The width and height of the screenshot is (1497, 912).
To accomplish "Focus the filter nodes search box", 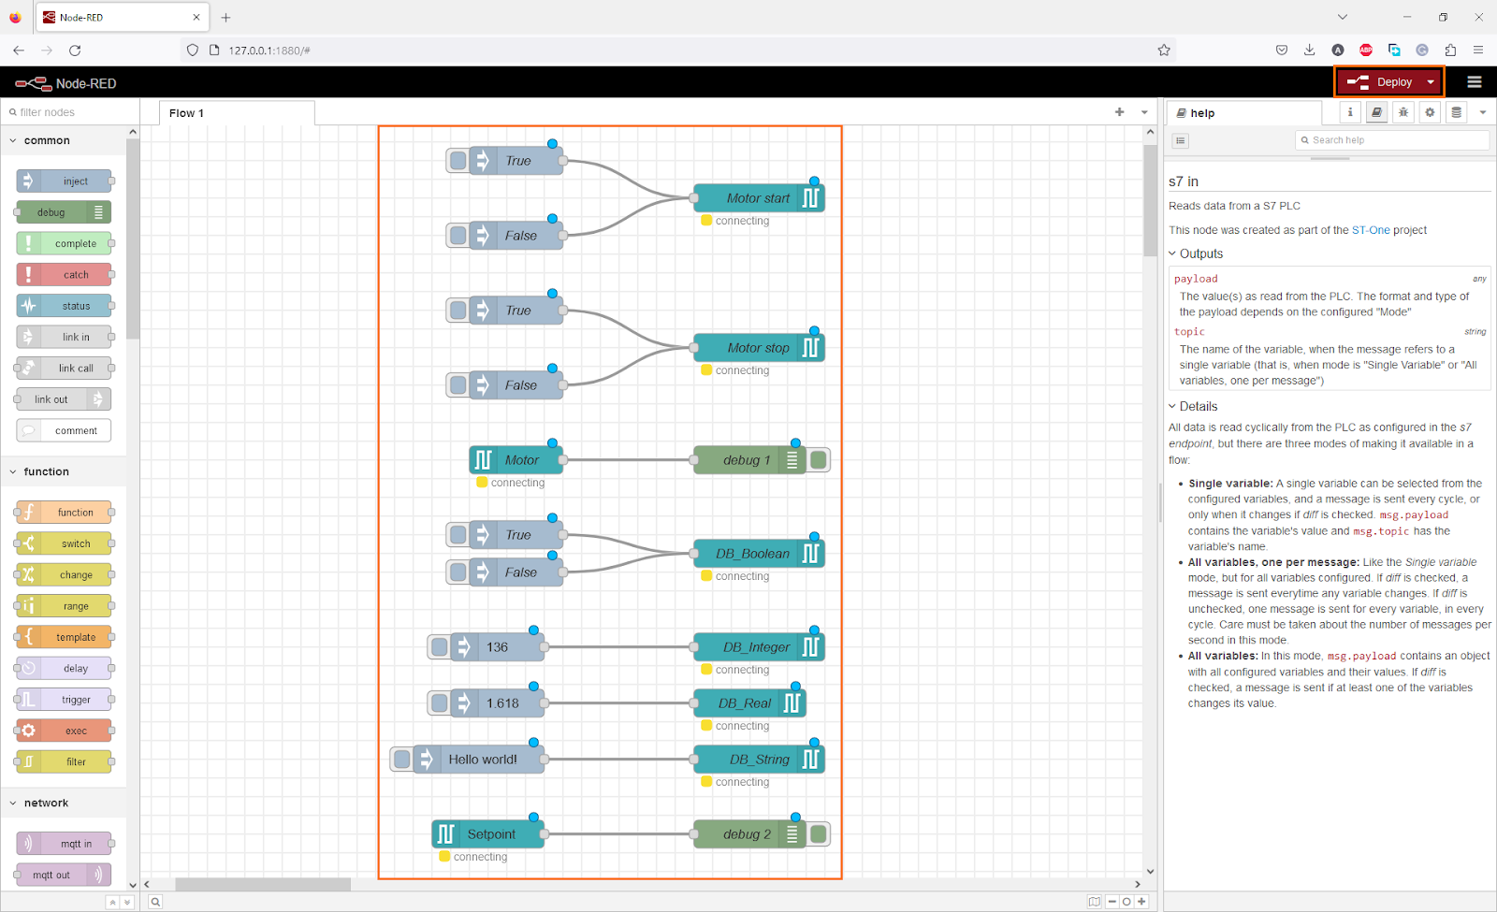I will click(x=70, y=112).
